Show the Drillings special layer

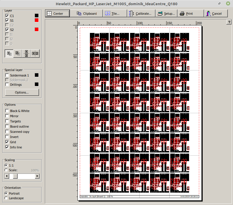(x=7, y=84)
